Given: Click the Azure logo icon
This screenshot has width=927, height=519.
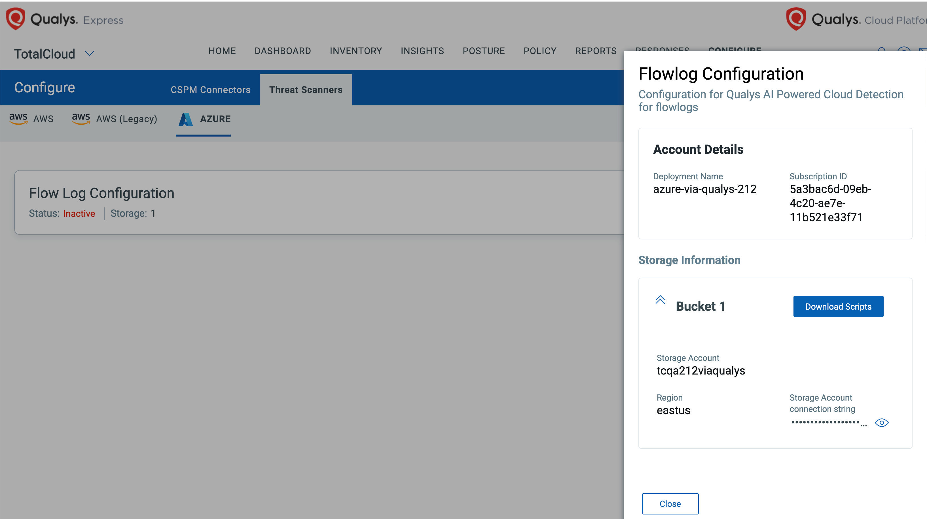Looking at the screenshot, I should [185, 119].
